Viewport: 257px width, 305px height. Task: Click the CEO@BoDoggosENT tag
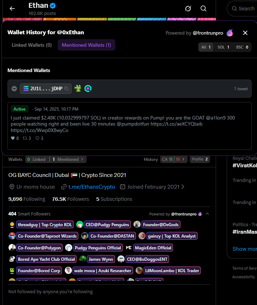coord(147,259)
